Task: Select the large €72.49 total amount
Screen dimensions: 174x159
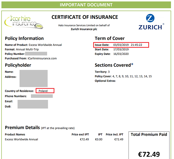Action: (149, 154)
